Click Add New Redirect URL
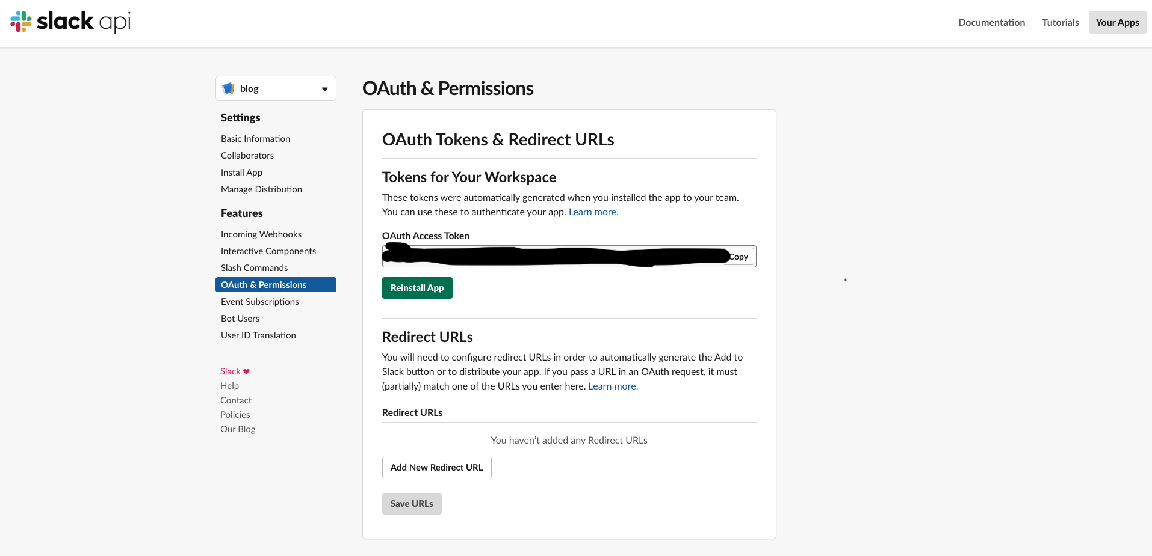 pyautogui.click(x=436, y=467)
